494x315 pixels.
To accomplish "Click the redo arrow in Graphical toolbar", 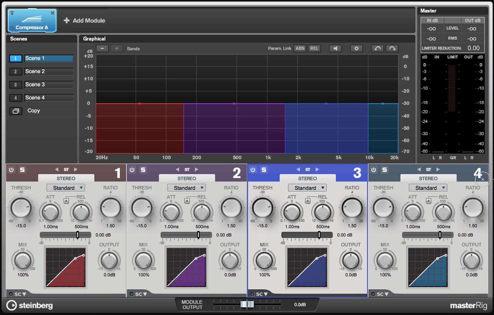I will (392, 48).
